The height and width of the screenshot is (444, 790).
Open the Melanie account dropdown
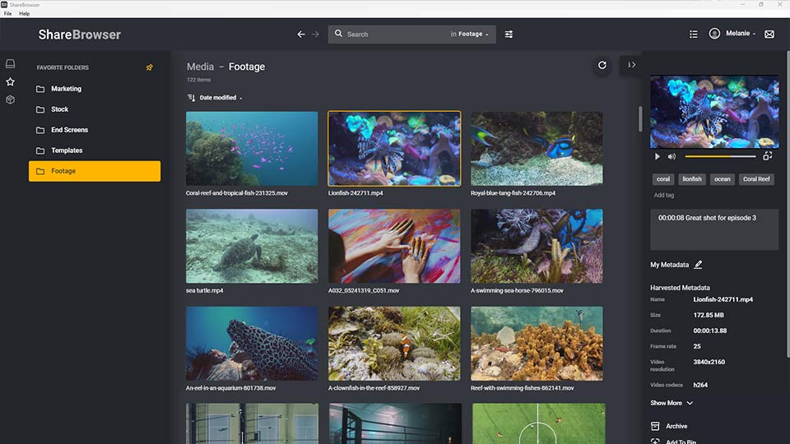[x=740, y=33]
